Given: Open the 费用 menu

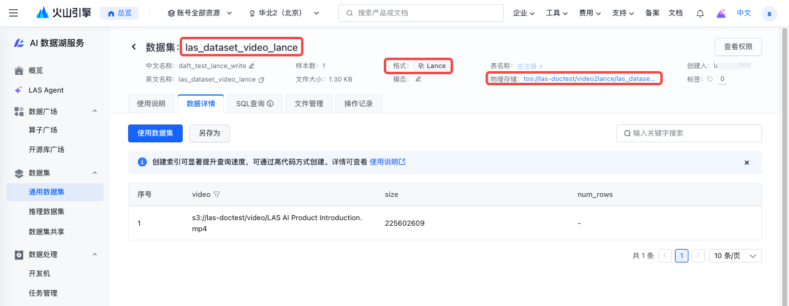Looking at the screenshot, I should 590,13.
